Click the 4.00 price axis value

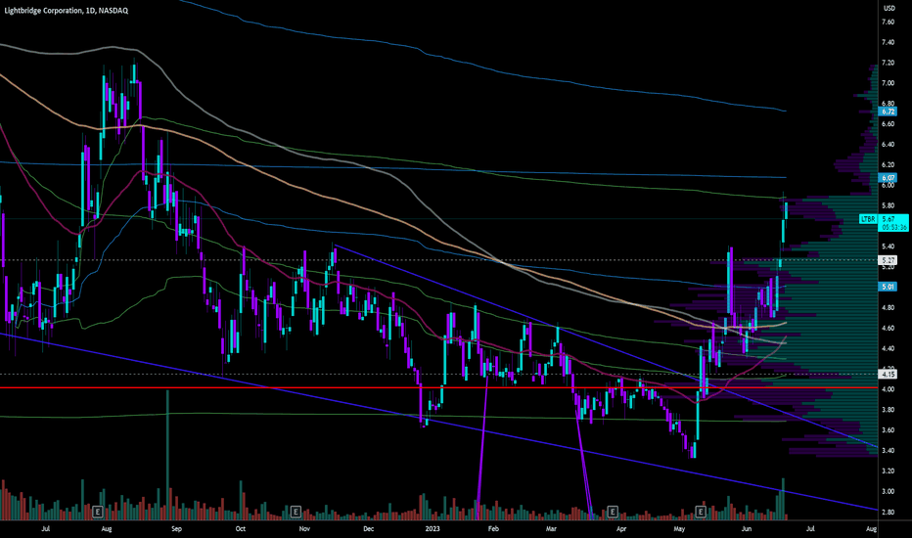(889, 389)
